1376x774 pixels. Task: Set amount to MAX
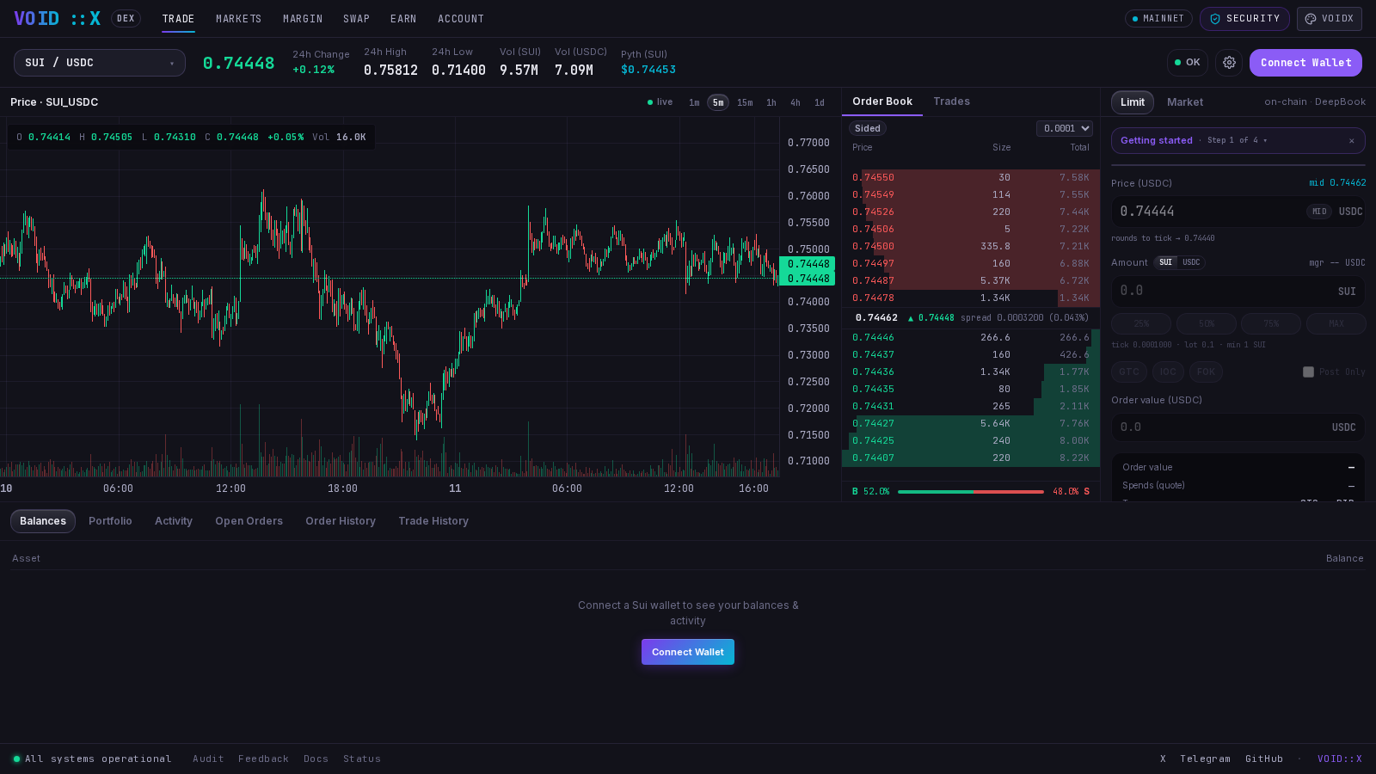click(1336, 323)
